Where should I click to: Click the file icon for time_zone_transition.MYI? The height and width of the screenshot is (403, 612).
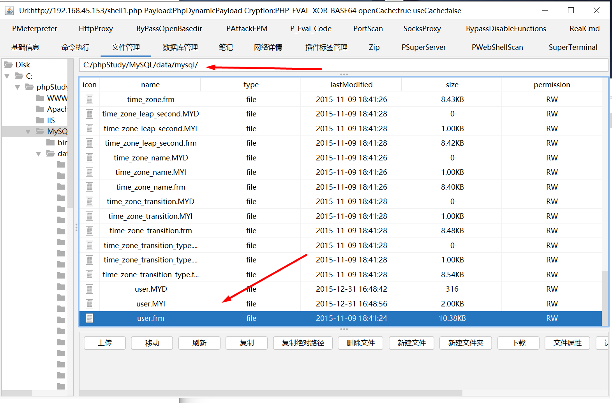pyautogui.click(x=89, y=216)
